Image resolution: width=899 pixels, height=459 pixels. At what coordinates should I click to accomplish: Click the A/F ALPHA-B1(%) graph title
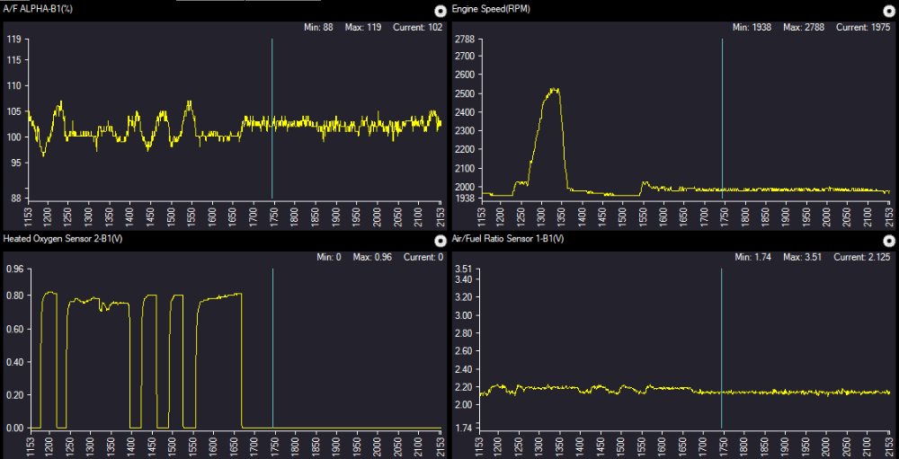pos(38,9)
